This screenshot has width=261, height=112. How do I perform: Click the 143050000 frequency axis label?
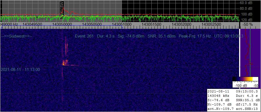[x=62, y=24]
